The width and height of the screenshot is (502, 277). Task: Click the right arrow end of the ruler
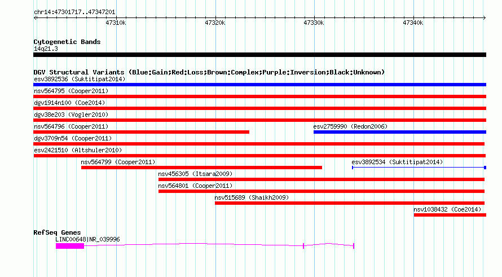coord(485,17)
